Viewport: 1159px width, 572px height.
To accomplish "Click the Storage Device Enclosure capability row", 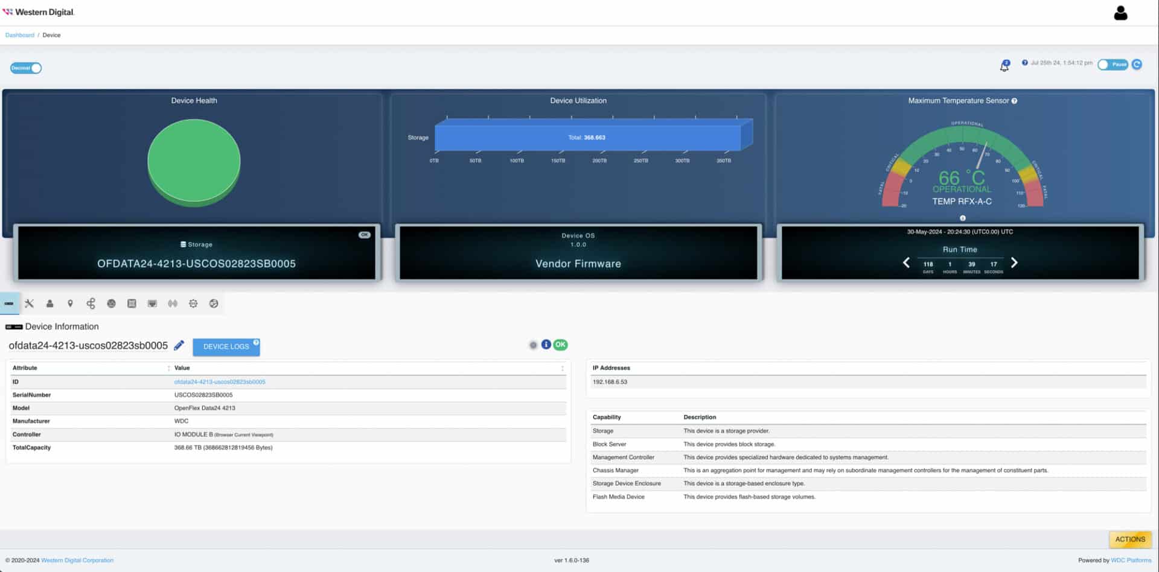I will 868,484.
